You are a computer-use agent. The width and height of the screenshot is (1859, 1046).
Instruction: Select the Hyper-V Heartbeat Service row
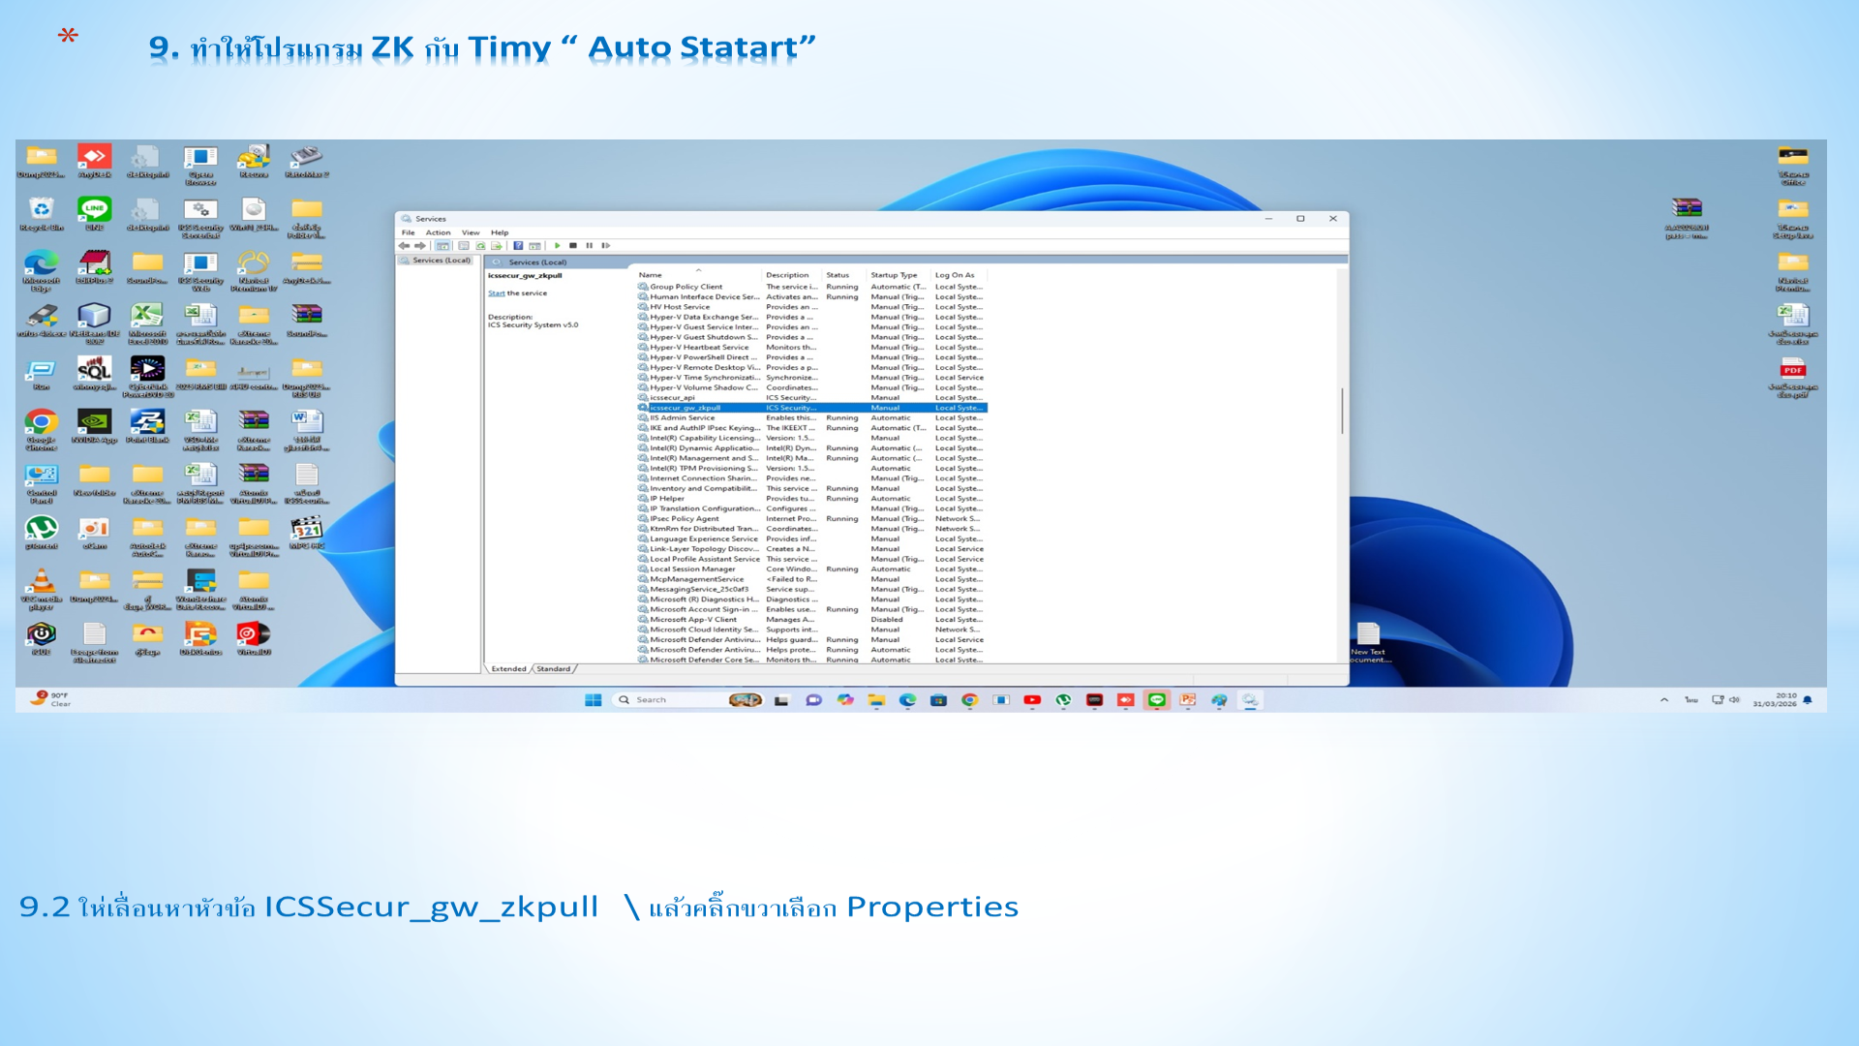click(x=811, y=348)
